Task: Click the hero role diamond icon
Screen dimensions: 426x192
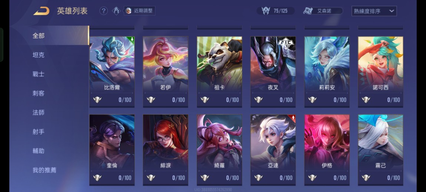Action: click(x=116, y=11)
